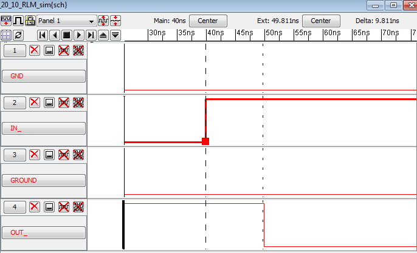Viewport: 417px width, 253px height.
Task: Add a new waveform panel
Action: (x=6, y=21)
